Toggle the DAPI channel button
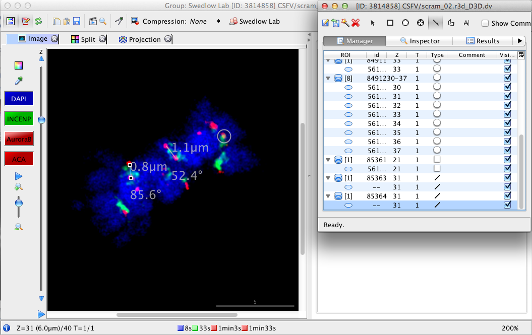 coord(19,99)
